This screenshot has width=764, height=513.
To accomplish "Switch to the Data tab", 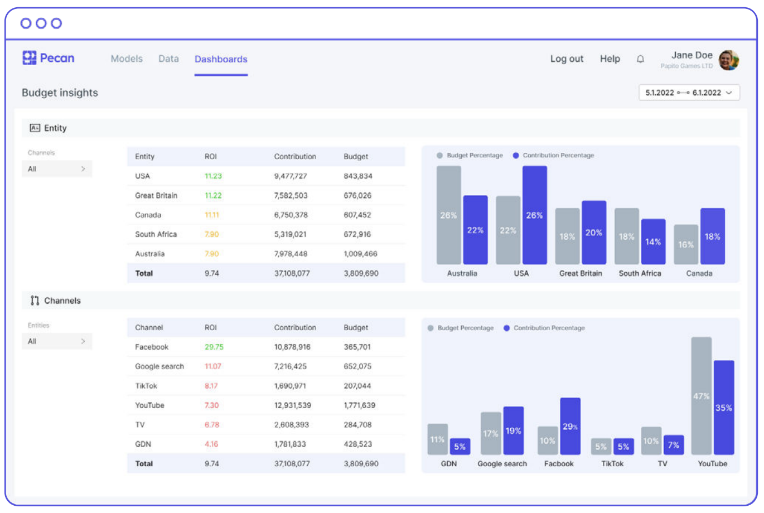I will coord(168,59).
